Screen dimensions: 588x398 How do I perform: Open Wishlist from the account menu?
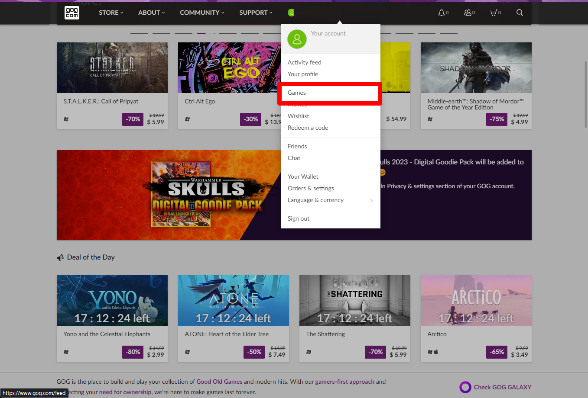[x=299, y=116]
